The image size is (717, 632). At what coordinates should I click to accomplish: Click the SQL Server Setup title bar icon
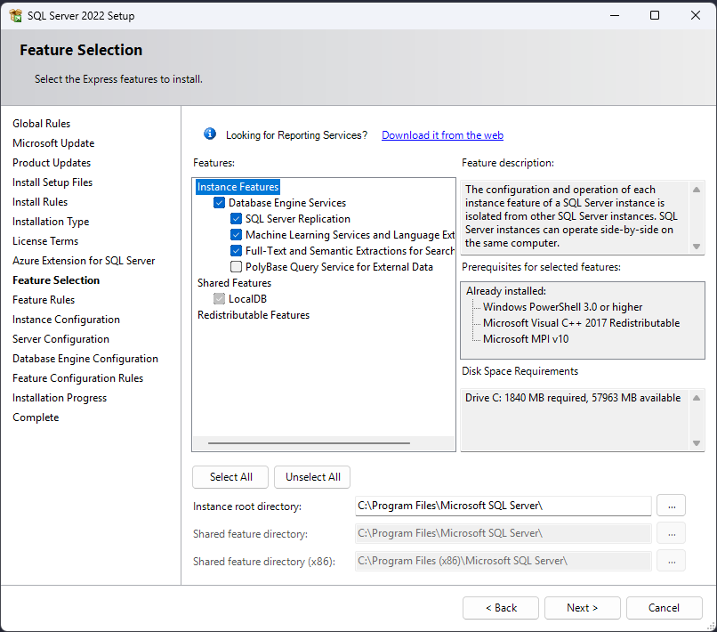click(15, 16)
